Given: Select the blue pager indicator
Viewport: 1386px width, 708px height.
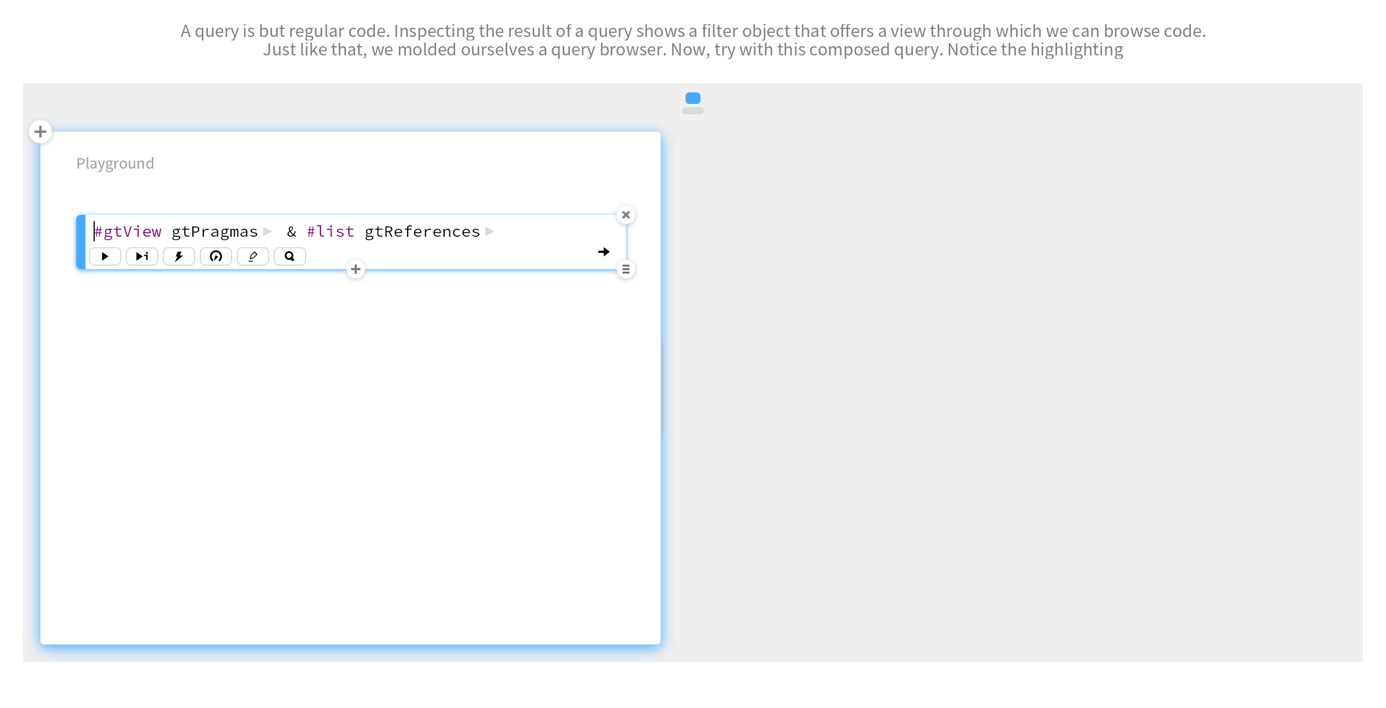Looking at the screenshot, I should [x=693, y=98].
